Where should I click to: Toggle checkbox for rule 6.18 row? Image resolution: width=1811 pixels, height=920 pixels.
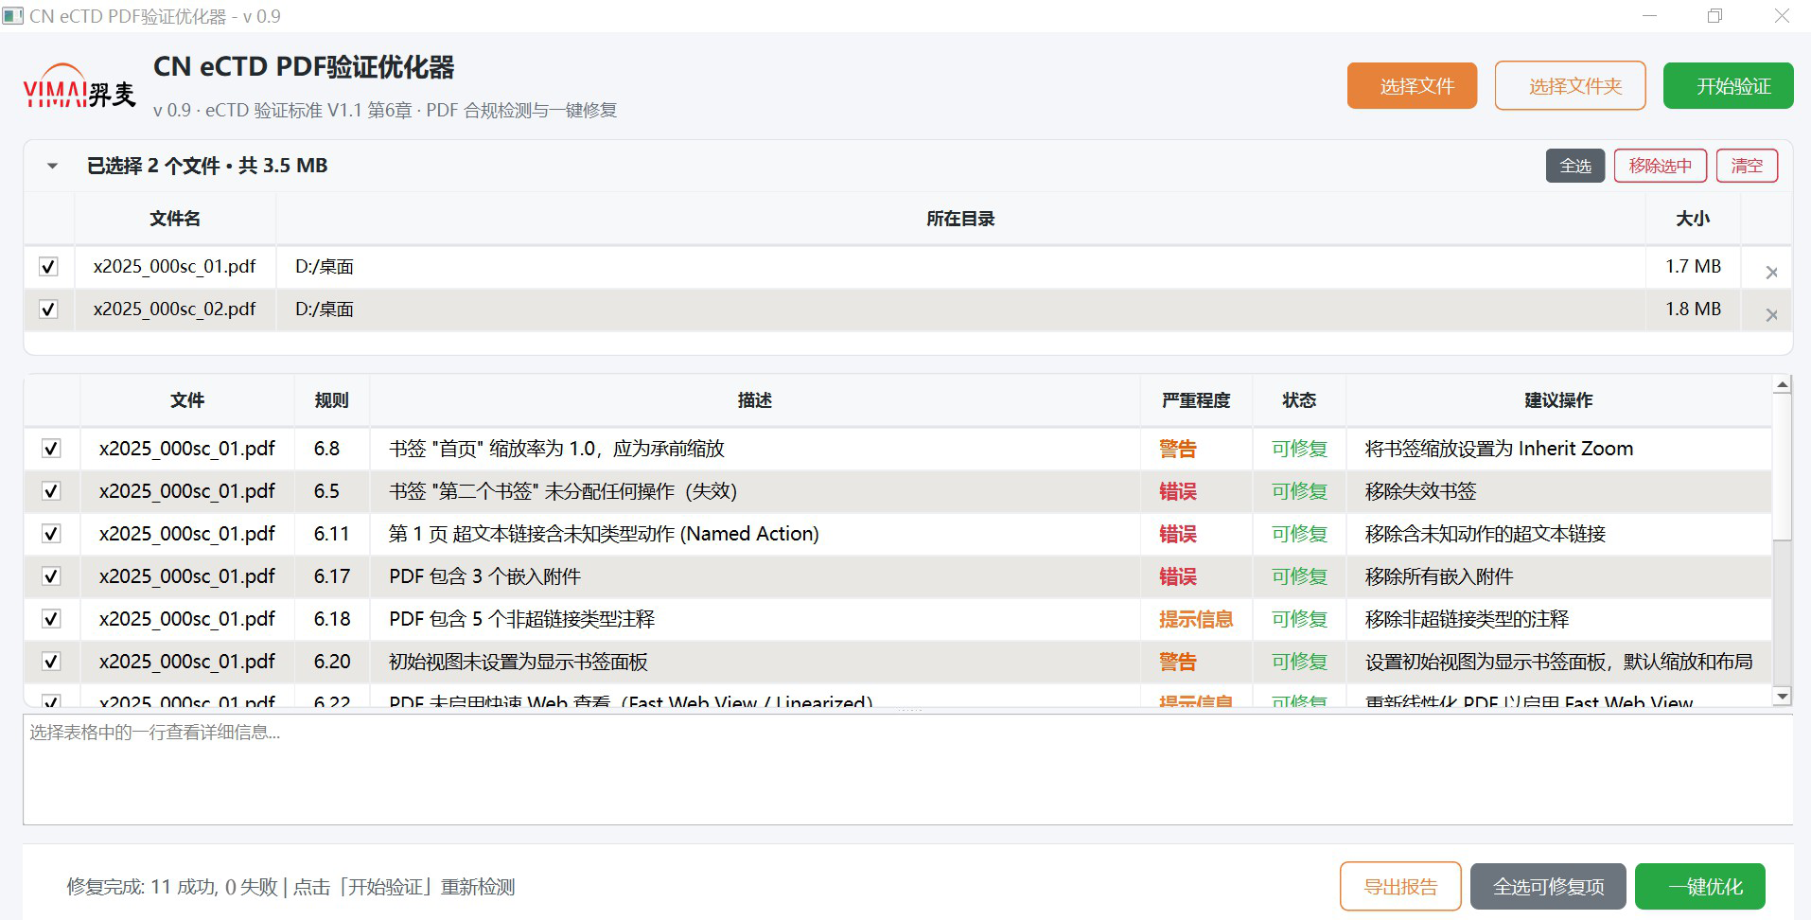point(51,619)
